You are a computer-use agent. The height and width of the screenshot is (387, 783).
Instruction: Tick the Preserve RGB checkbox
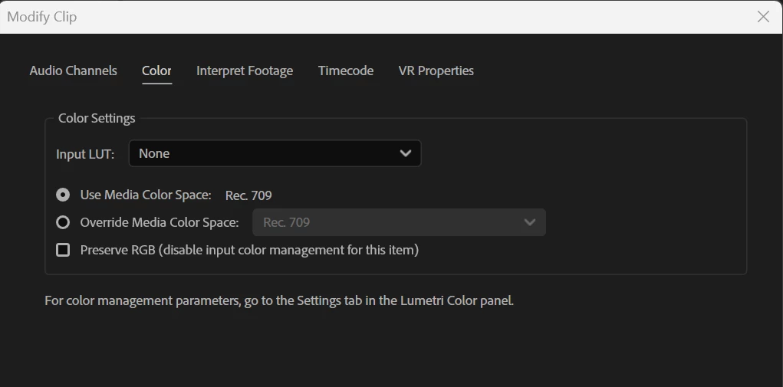tap(63, 250)
